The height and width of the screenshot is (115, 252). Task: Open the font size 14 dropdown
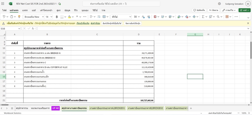49,17
